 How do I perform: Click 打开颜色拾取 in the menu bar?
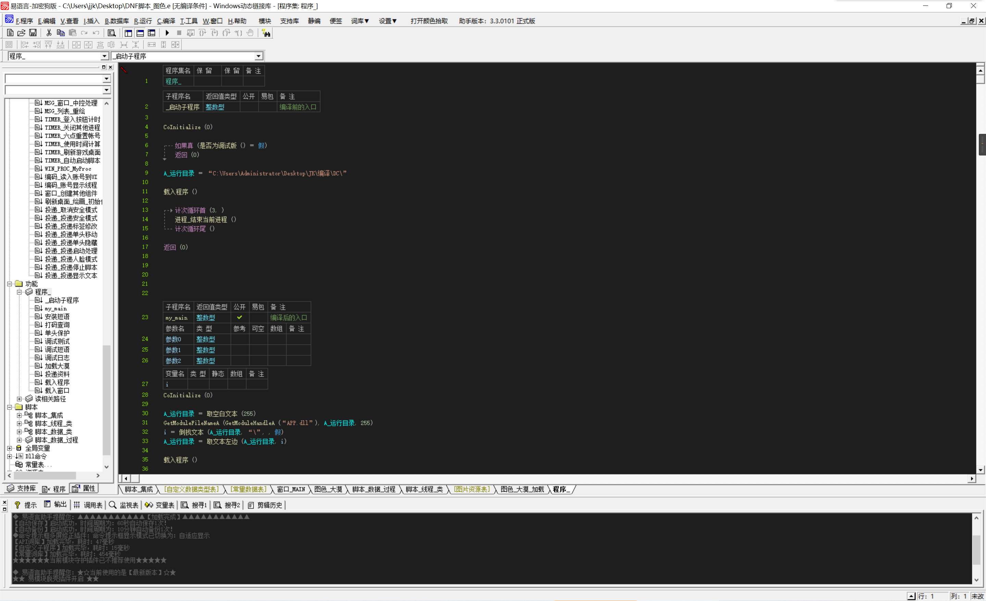click(x=429, y=21)
